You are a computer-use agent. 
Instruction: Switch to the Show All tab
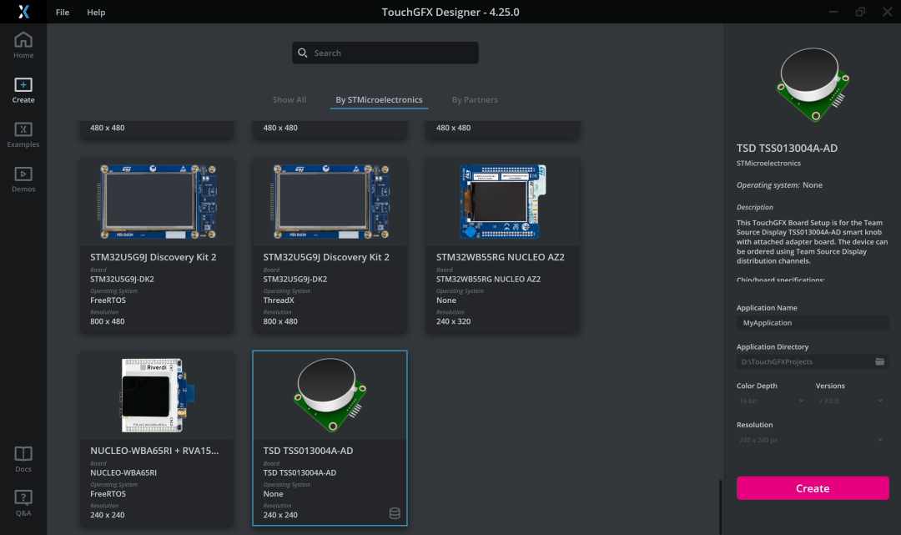tap(289, 100)
